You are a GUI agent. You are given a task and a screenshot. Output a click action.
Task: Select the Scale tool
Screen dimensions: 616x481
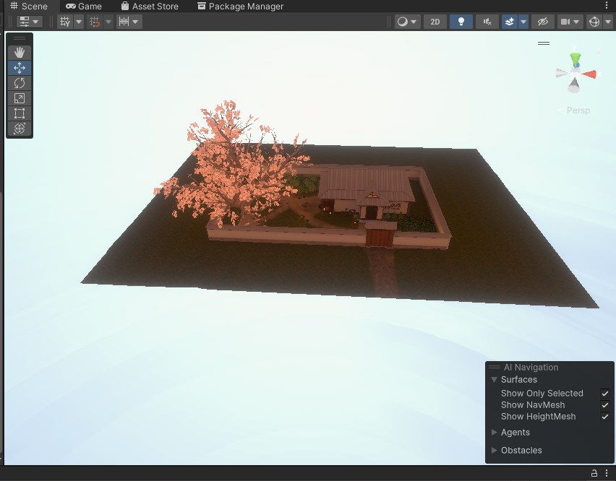click(20, 98)
